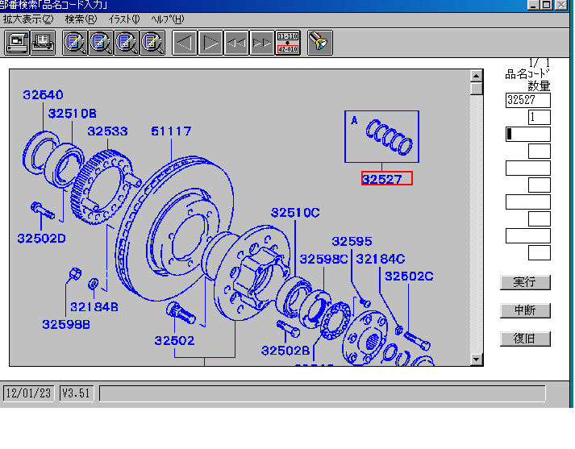The height and width of the screenshot is (449, 575).
Task: Go back with the single left arrow
Action: pyautogui.click(x=185, y=43)
